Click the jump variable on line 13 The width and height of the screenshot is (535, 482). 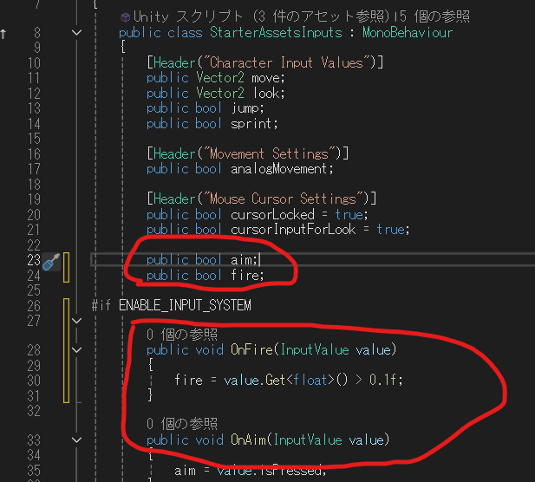coord(245,108)
